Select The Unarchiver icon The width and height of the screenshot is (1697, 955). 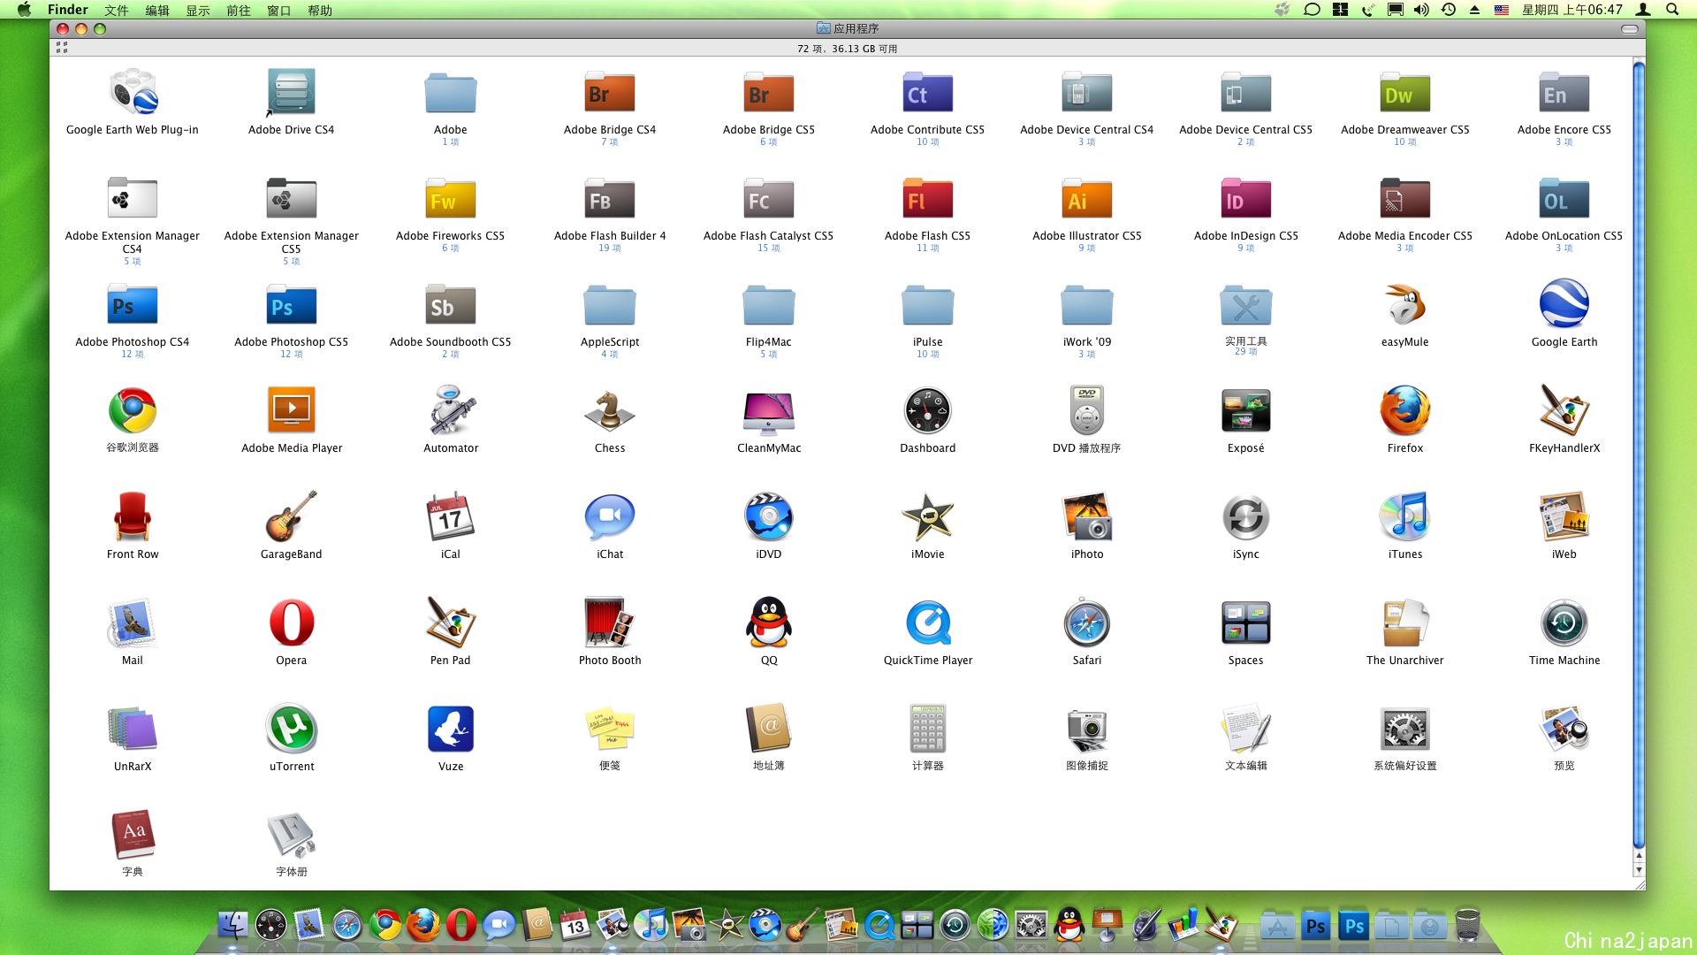tap(1405, 623)
